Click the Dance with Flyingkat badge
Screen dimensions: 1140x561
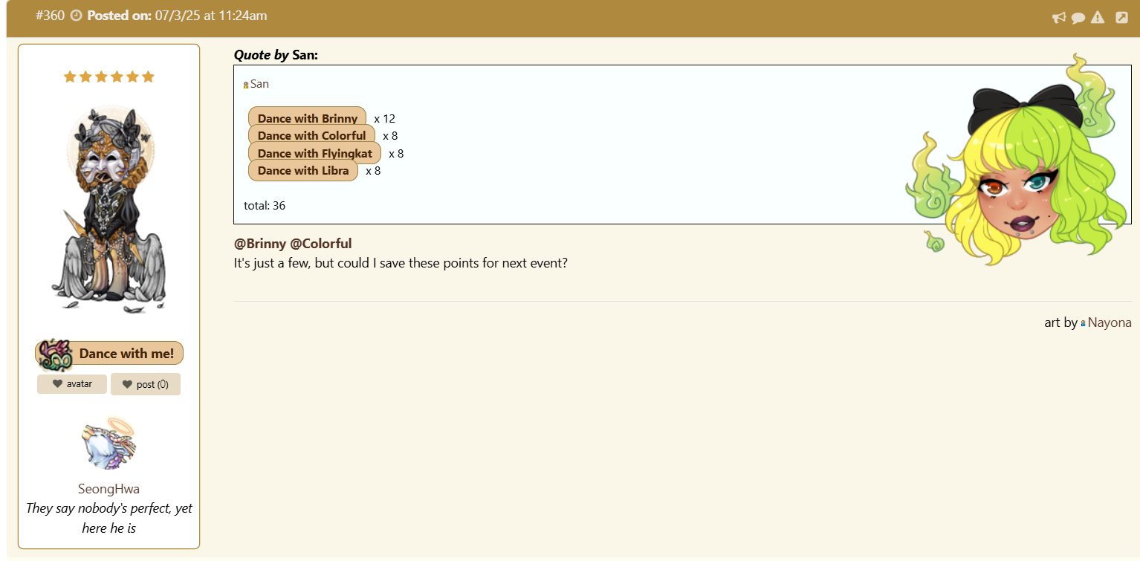(x=314, y=153)
